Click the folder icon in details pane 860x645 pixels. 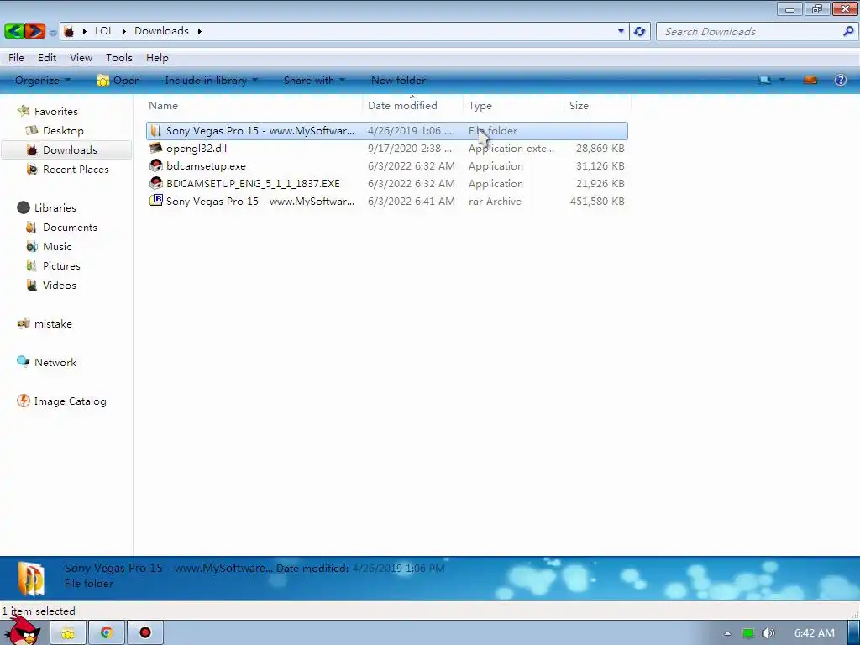[31, 578]
